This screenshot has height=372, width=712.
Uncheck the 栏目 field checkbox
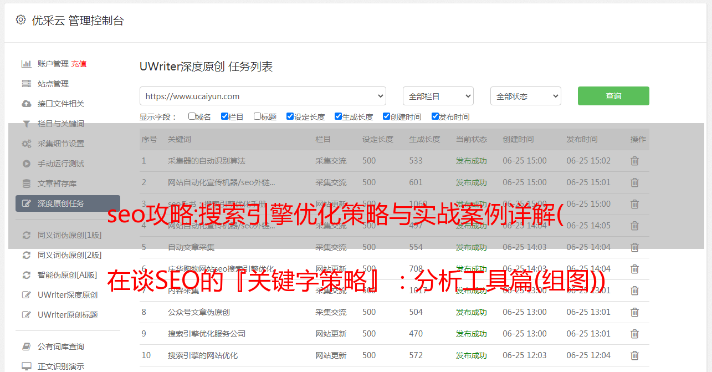tap(224, 116)
